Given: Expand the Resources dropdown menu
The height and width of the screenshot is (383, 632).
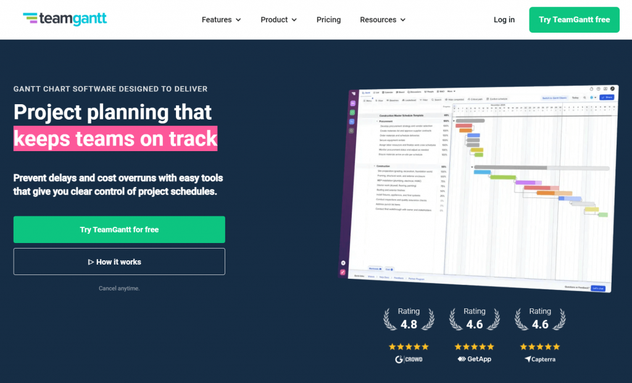Looking at the screenshot, I should point(383,20).
